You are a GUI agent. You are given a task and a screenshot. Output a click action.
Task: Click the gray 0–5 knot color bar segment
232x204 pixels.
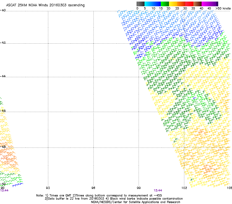[x=140, y=4]
